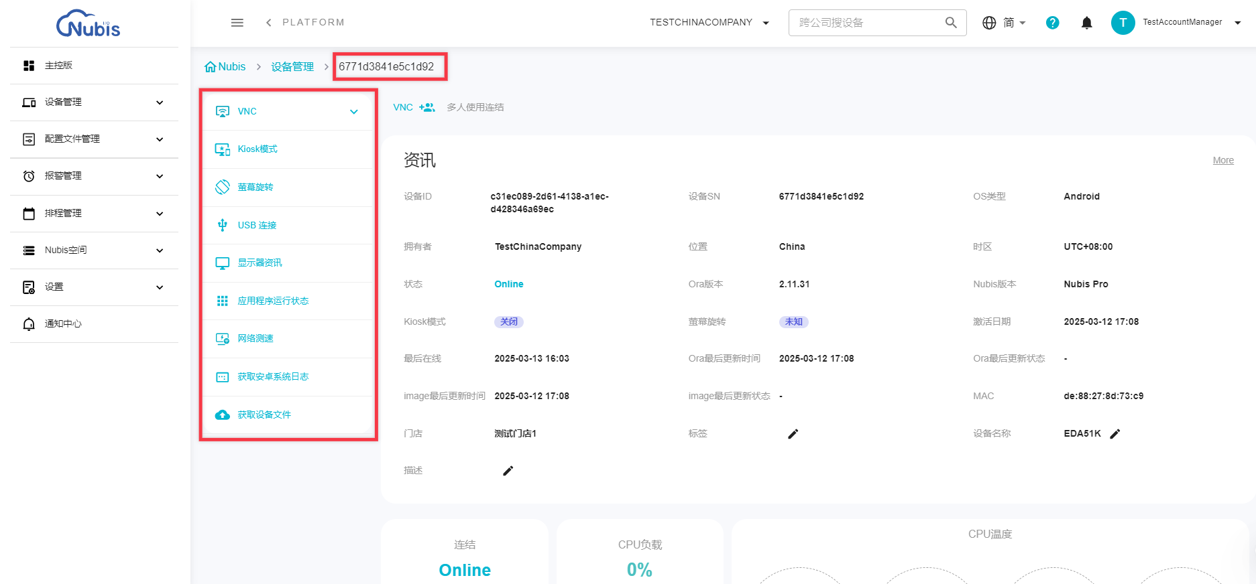The height and width of the screenshot is (584, 1256).
Task: Click the 设备SN value 6771d3841e5c1d92
Action: [x=821, y=197]
